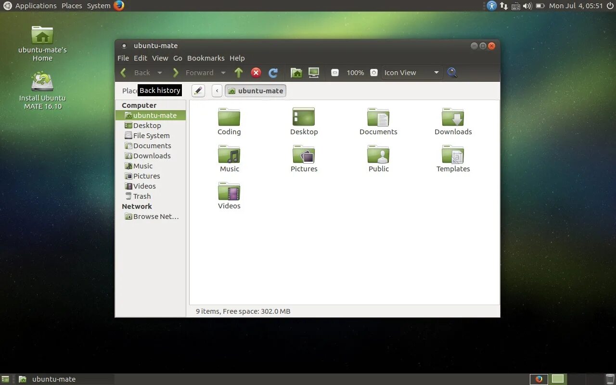The height and width of the screenshot is (385, 616).
Task: Stop loading with the red X icon
Action: (x=256, y=73)
